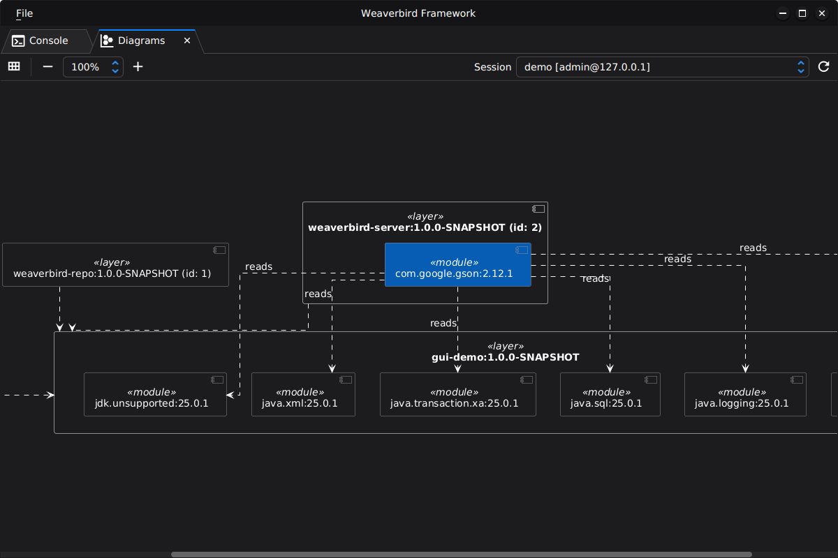Click the component icon on weaverbird-server layer
This screenshot has height=558, width=838.
(x=538, y=209)
